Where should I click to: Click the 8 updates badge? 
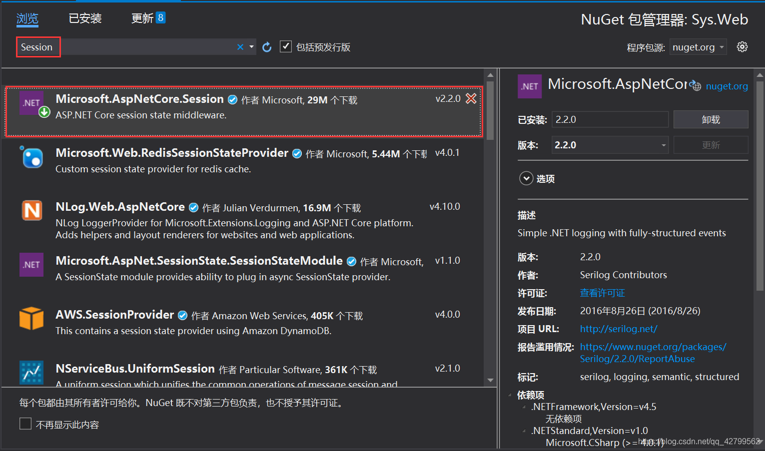point(160,18)
